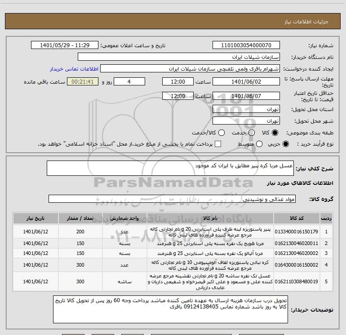This screenshot has width=346, height=335.
Task: Click the general description box عسل مربا کره پنیر
Action: (170, 168)
